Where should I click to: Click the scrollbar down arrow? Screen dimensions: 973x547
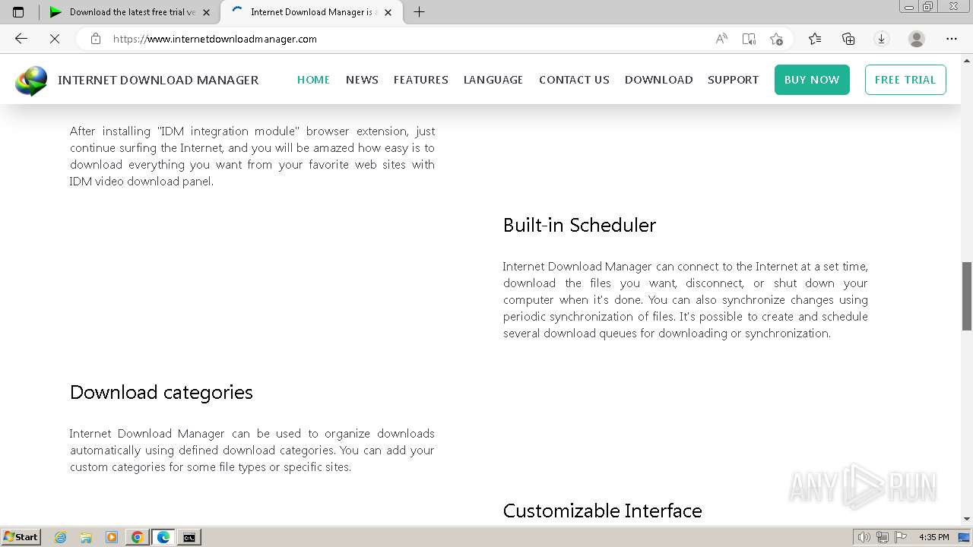pos(967,519)
